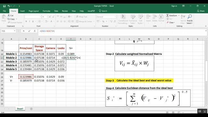Click the Search tell-me box

coord(103,11)
